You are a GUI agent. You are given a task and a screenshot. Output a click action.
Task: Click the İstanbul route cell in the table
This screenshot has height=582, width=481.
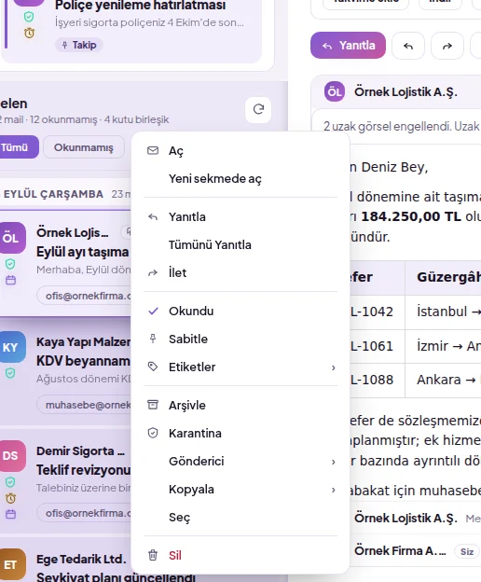[x=443, y=312]
